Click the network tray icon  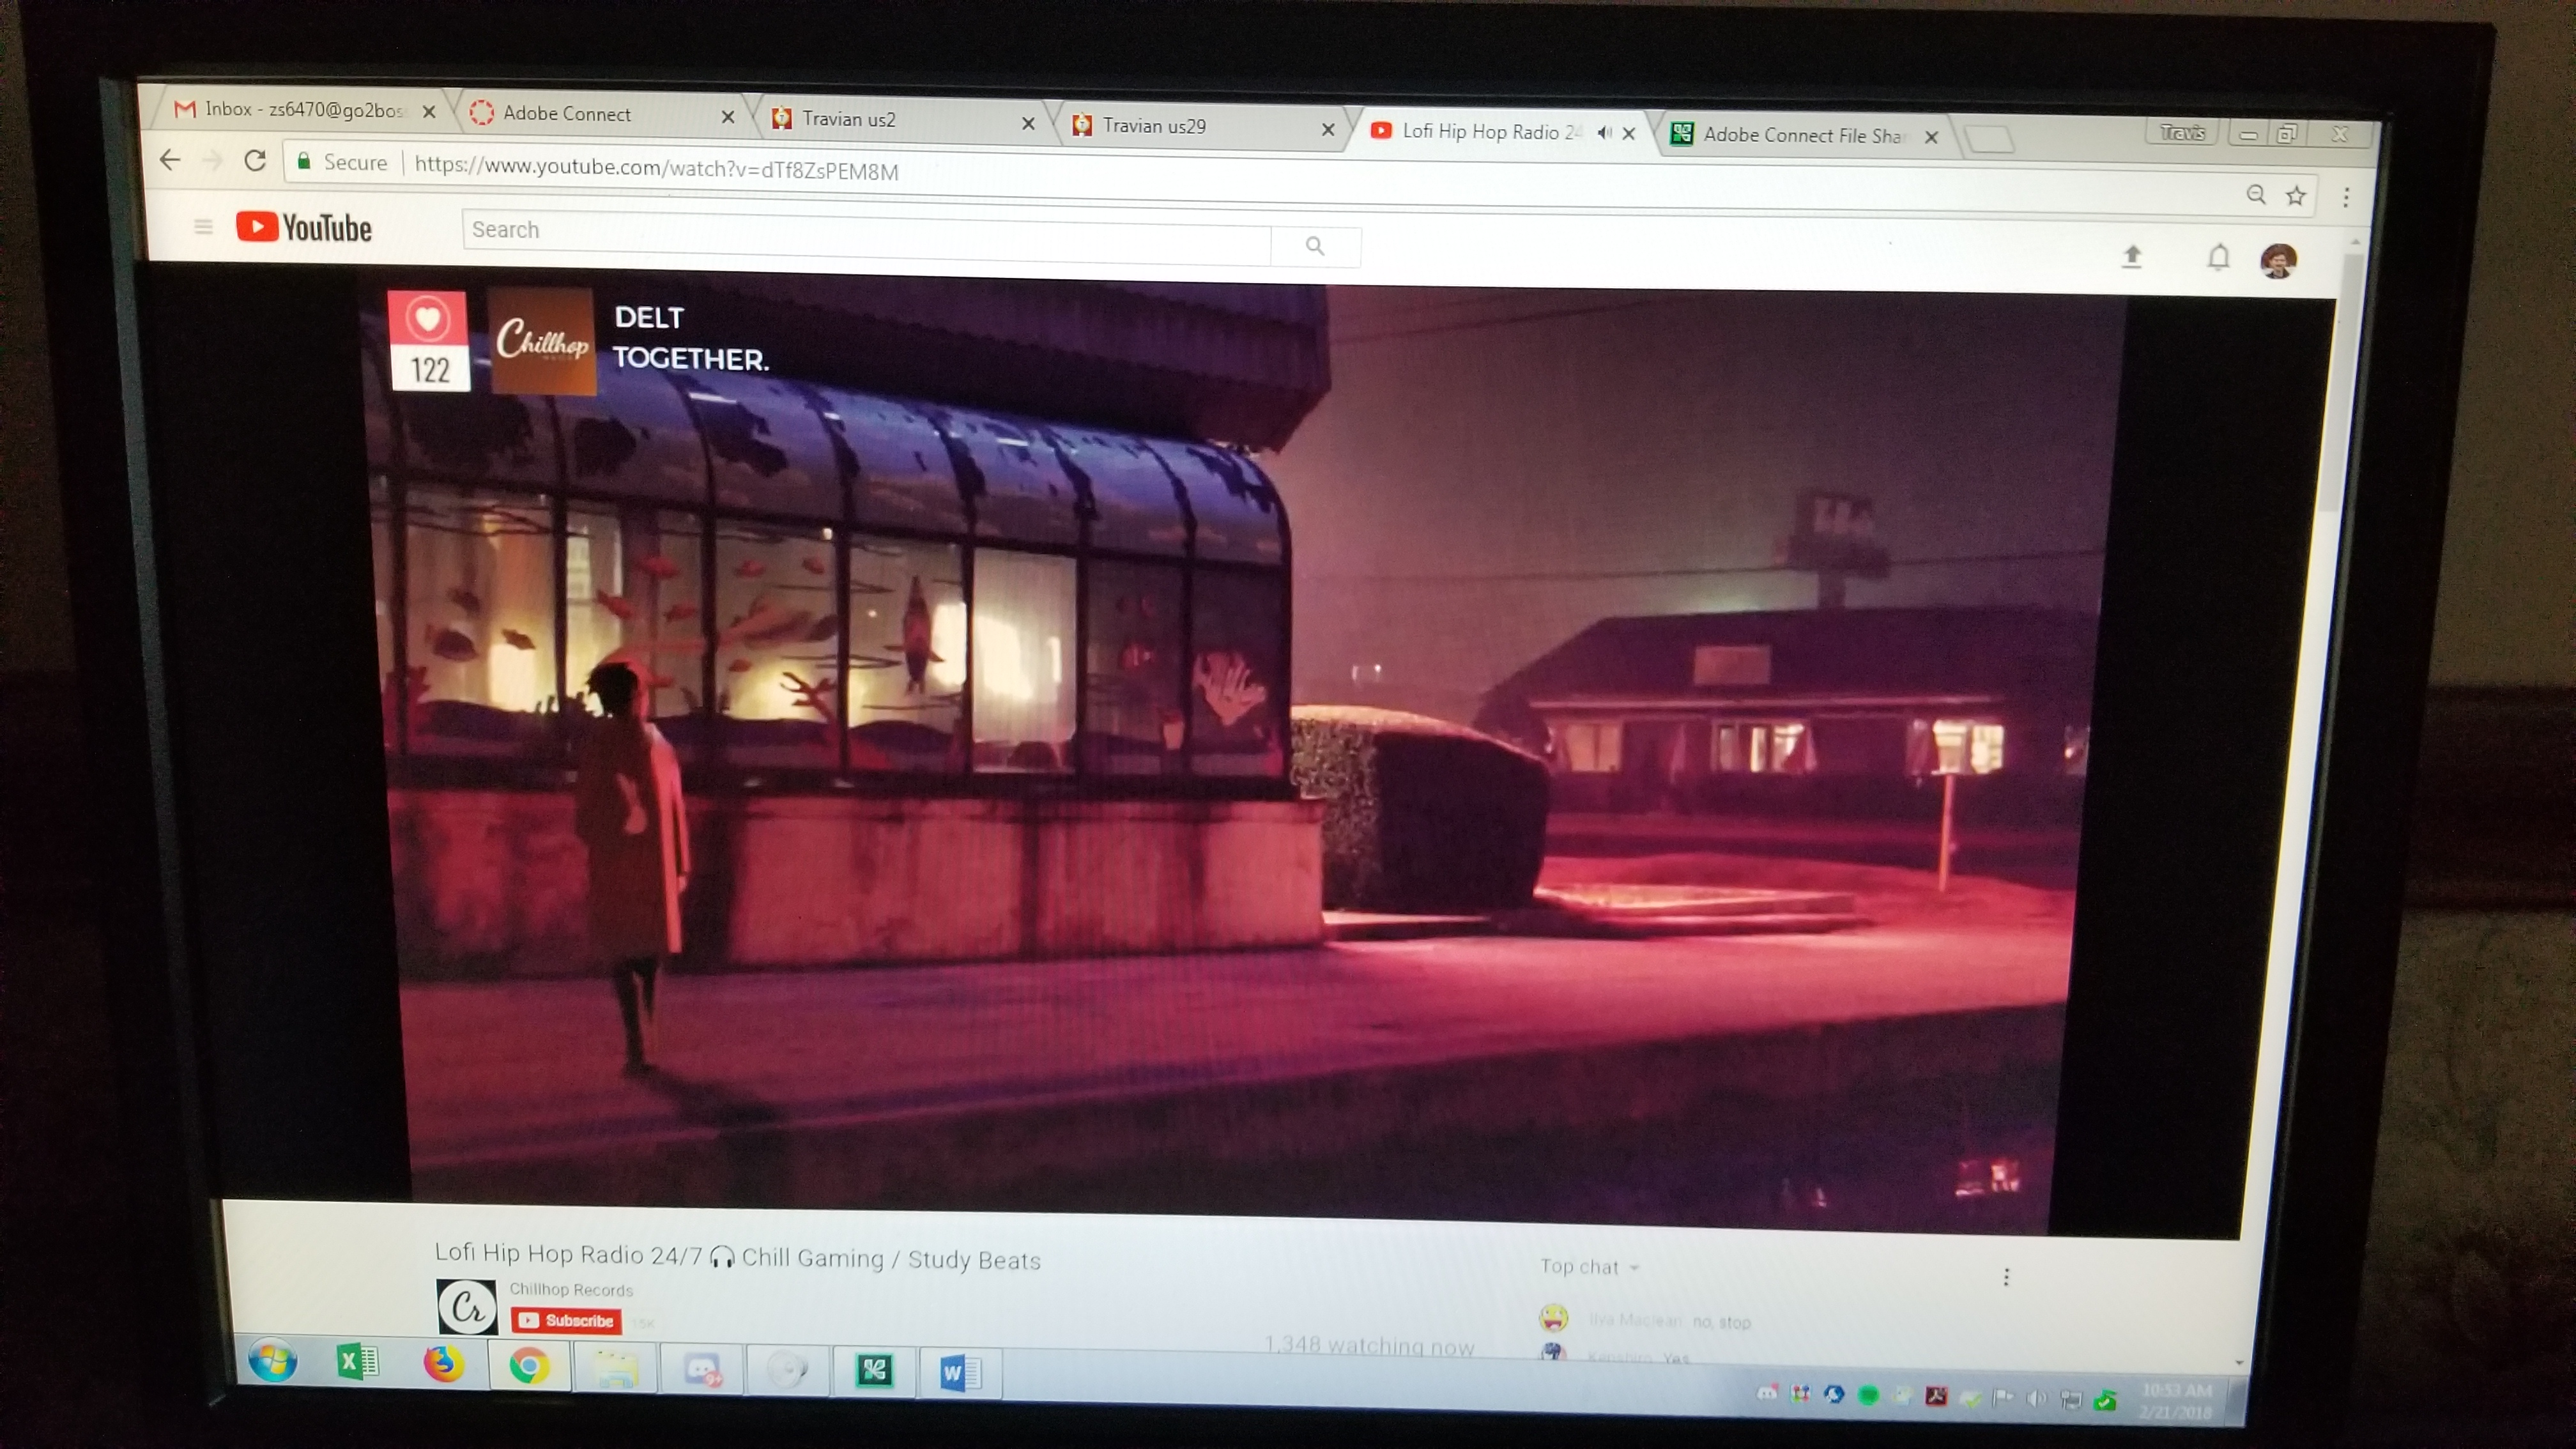click(2070, 1400)
